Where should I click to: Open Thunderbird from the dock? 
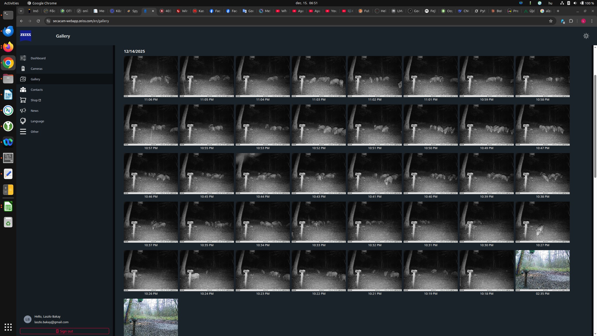pos(8,31)
